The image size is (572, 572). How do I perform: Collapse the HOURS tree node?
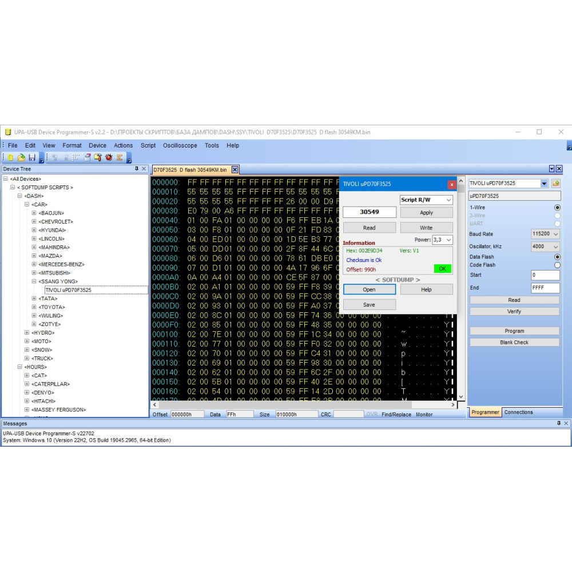19,367
